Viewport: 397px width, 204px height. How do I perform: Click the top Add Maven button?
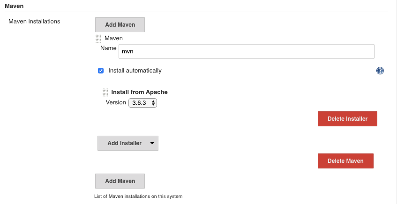(x=120, y=25)
